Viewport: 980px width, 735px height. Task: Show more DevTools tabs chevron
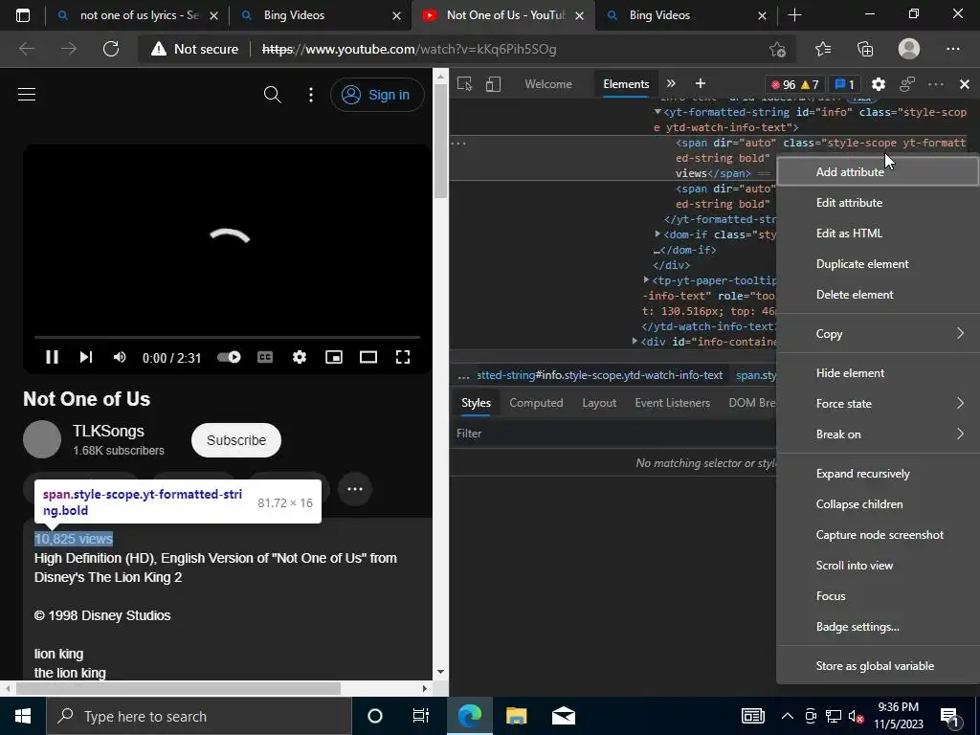click(x=671, y=84)
